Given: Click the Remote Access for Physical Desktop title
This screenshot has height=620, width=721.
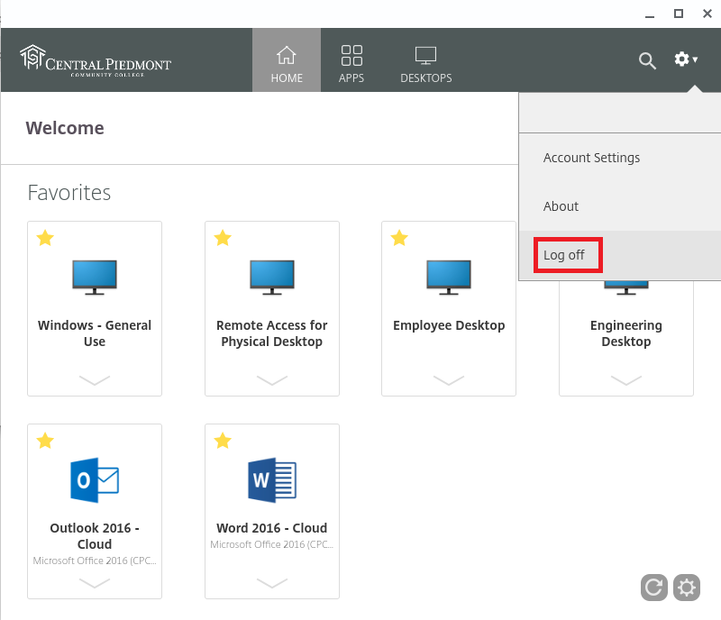Looking at the screenshot, I should click(x=272, y=333).
